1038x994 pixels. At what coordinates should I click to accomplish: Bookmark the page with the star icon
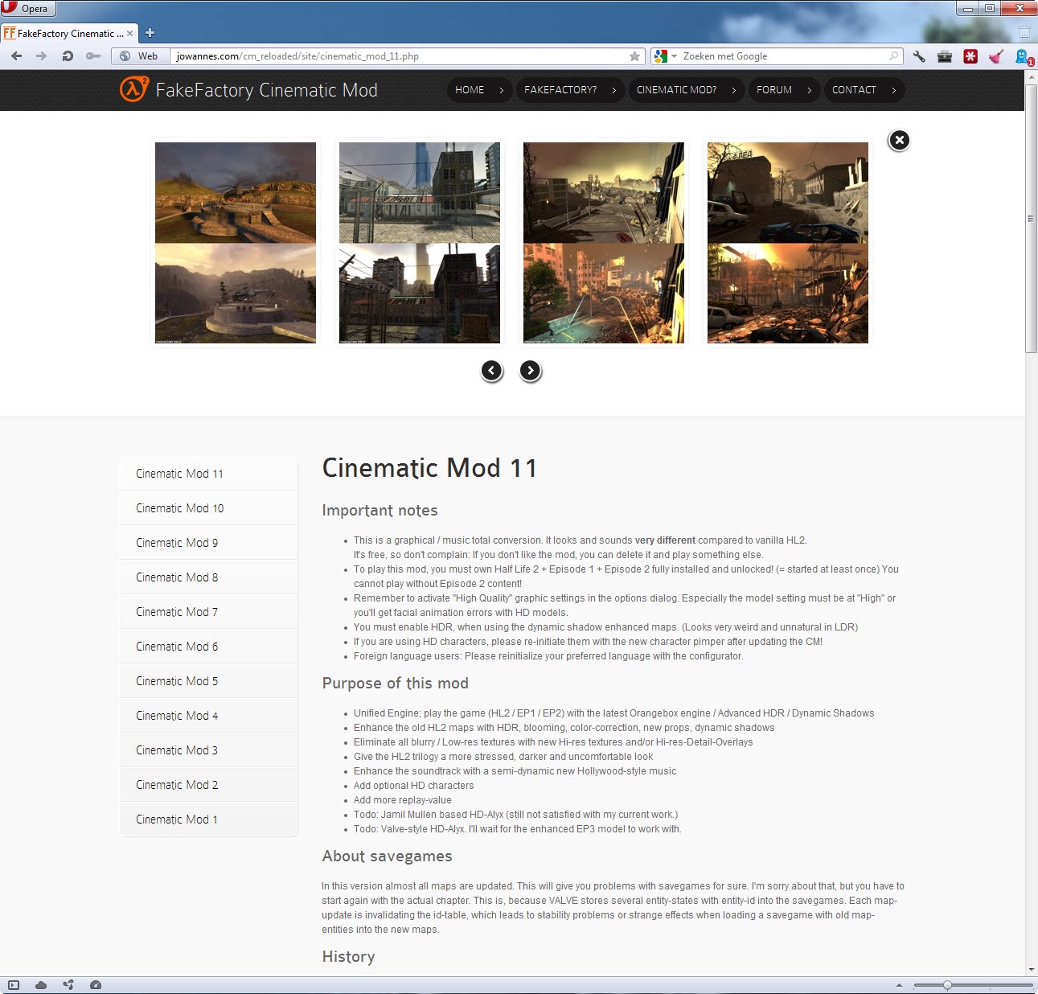[x=634, y=56]
